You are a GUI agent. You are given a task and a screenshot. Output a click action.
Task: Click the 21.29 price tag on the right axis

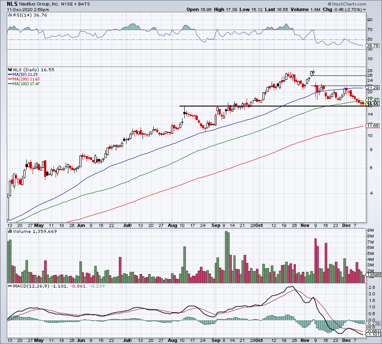[373, 88]
